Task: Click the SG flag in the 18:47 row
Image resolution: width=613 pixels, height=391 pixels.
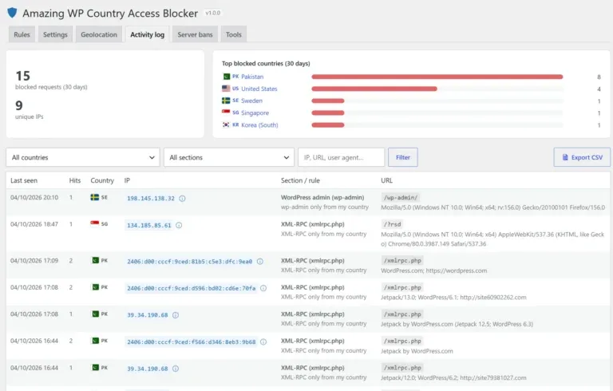Action: click(x=95, y=223)
